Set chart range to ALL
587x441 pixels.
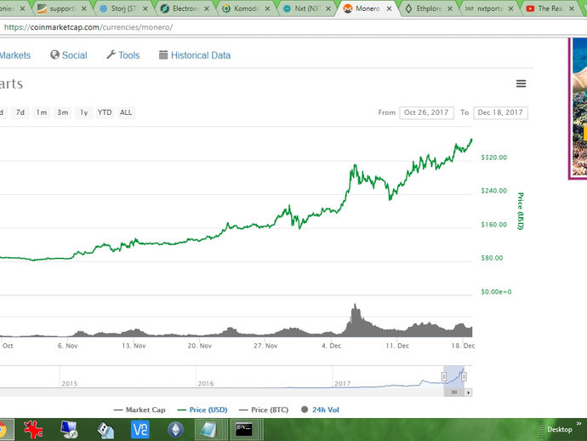(x=126, y=112)
